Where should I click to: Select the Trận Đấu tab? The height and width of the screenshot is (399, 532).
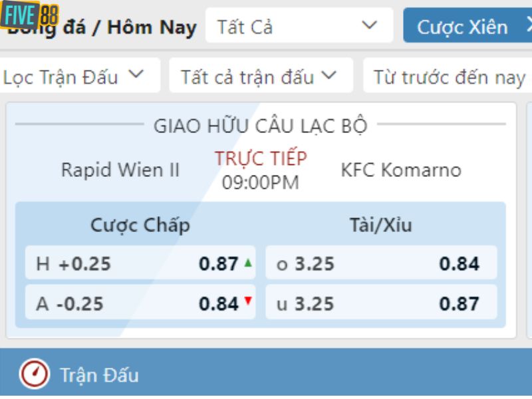(x=99, y=374)
